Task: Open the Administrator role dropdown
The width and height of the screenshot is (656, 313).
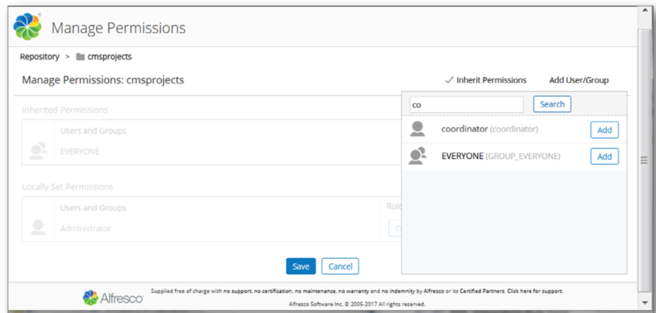Action: 395,228
